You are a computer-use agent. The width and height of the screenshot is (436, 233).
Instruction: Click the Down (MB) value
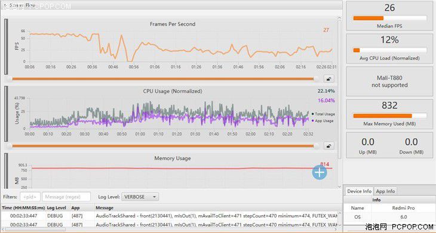coord(412,142)
